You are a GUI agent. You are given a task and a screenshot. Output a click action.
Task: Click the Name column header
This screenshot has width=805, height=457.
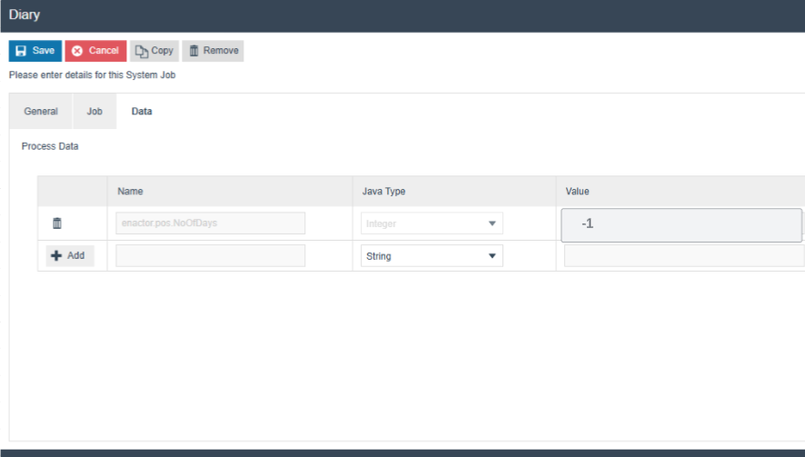131,192
